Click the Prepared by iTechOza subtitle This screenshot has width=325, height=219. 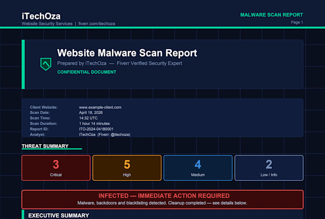[x=119, y=63]
